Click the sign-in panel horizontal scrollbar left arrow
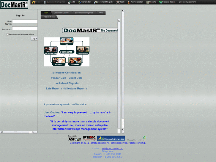 click(1, 132)
